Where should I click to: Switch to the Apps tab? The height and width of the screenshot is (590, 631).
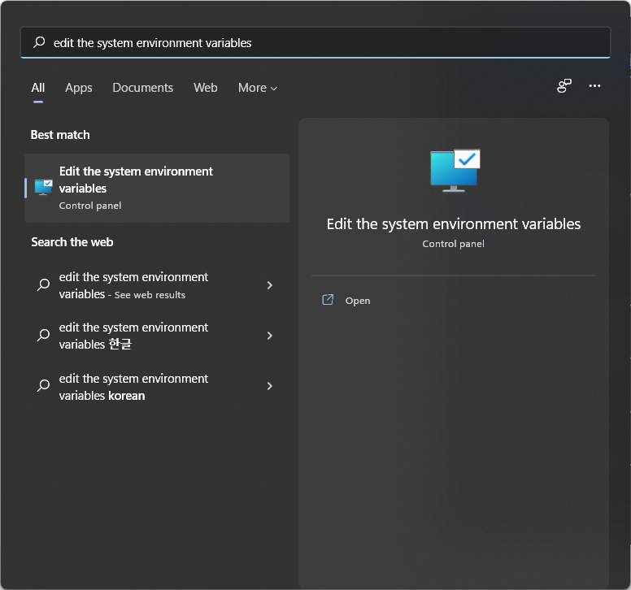click(x=79, y=88)
